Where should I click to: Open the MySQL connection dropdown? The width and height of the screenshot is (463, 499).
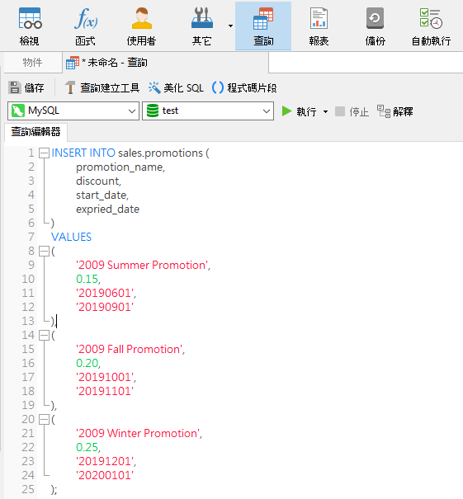click(x=73, y=111)
